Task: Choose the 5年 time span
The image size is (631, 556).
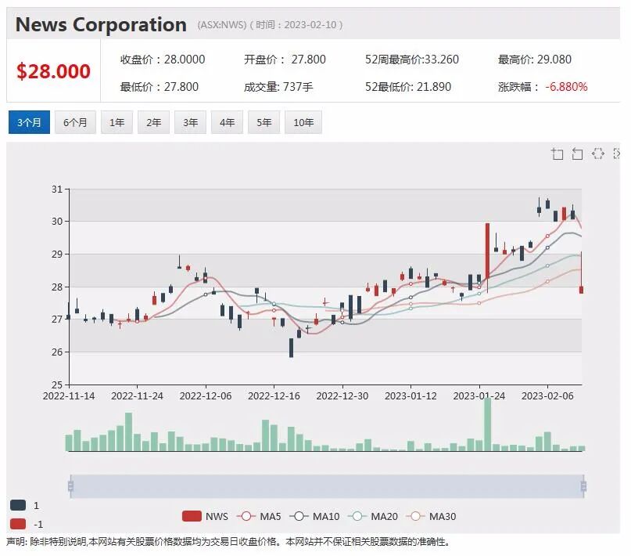Action: 264,122
